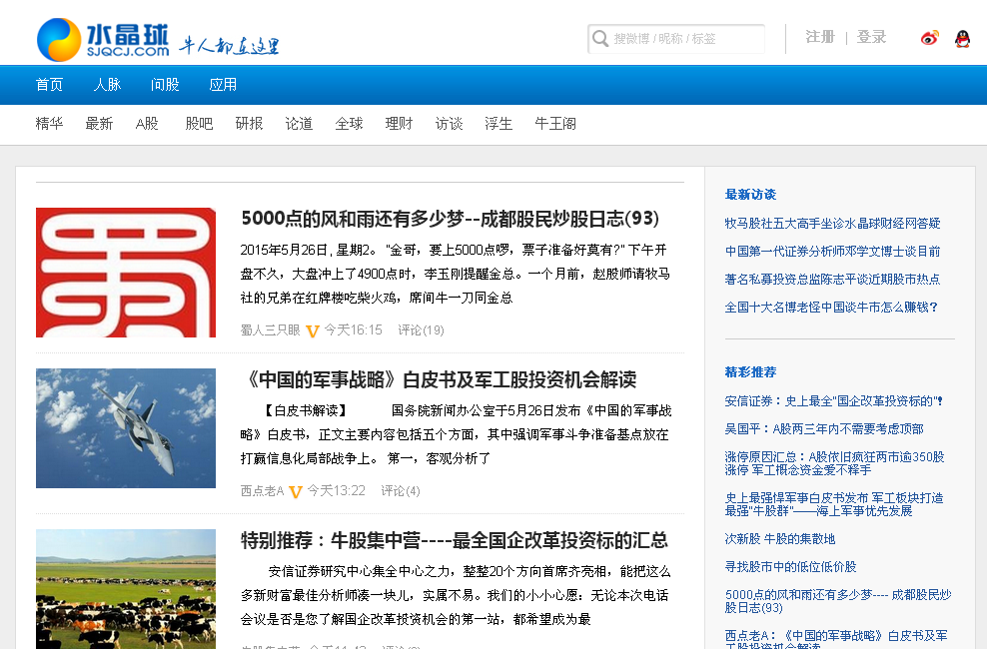
Task: Open 吴国平：A股两三年内 recommendation link
Action: coord(824,429)
